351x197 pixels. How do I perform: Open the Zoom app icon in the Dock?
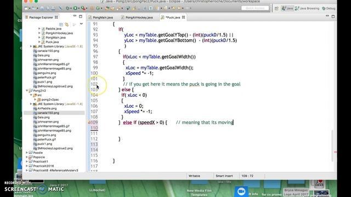point(241,192)
